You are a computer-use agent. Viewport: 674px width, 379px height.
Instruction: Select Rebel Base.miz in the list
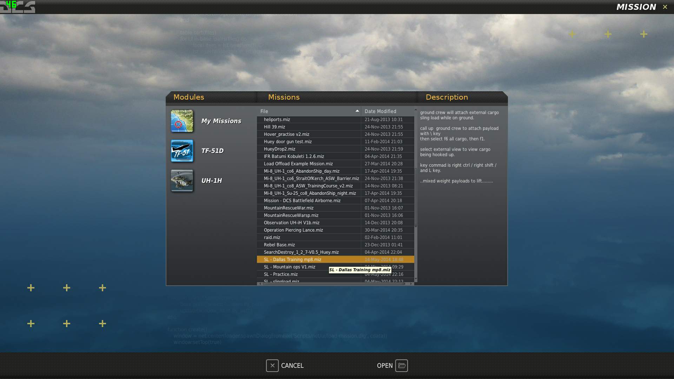(x=335, y=245)
